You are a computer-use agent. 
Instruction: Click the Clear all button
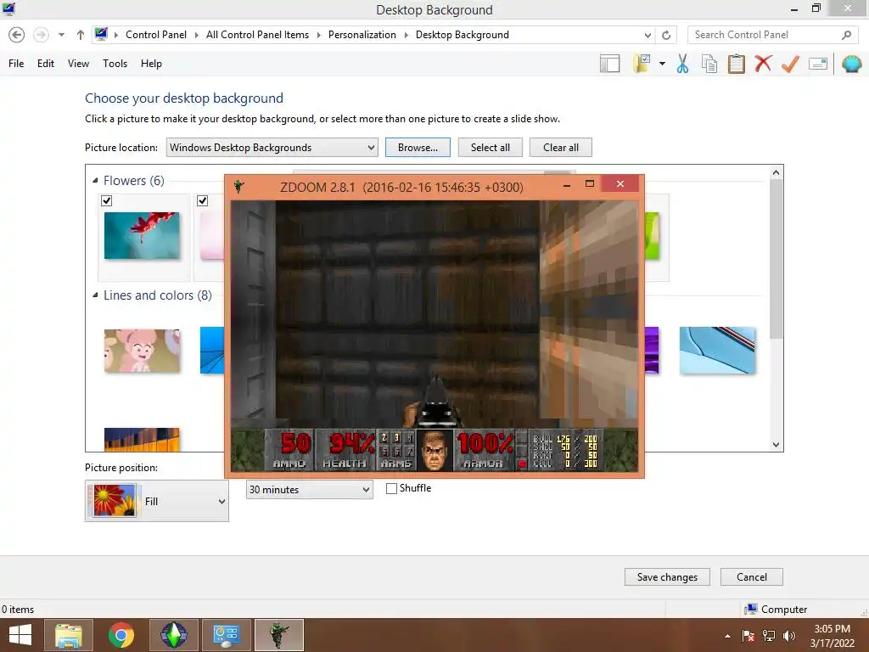coord(560,148)
